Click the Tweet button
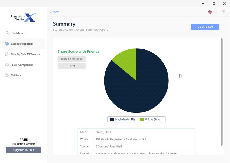Screen dimensions: 230x163 point(72,66)
